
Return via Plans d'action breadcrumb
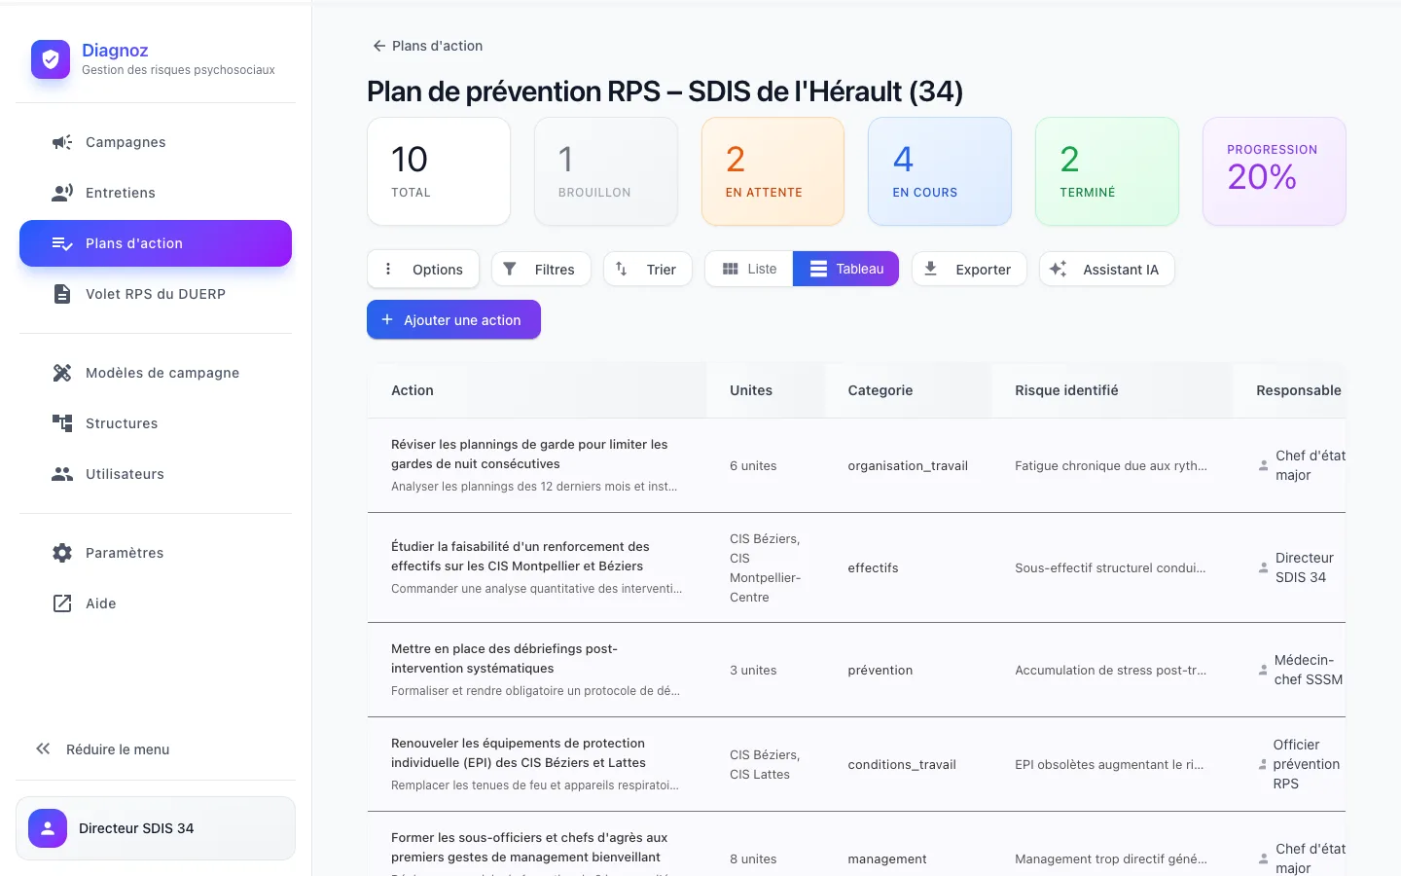(427, 46)
